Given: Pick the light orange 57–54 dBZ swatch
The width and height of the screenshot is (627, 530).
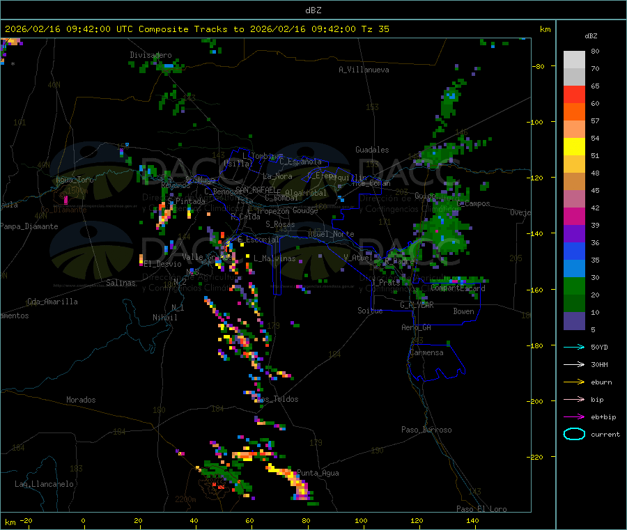Looking at the screenshot, I should (574, 130).
